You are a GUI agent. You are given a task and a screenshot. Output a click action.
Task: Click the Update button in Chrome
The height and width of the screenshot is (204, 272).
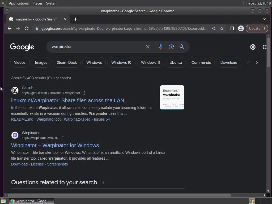coord(254,28)
